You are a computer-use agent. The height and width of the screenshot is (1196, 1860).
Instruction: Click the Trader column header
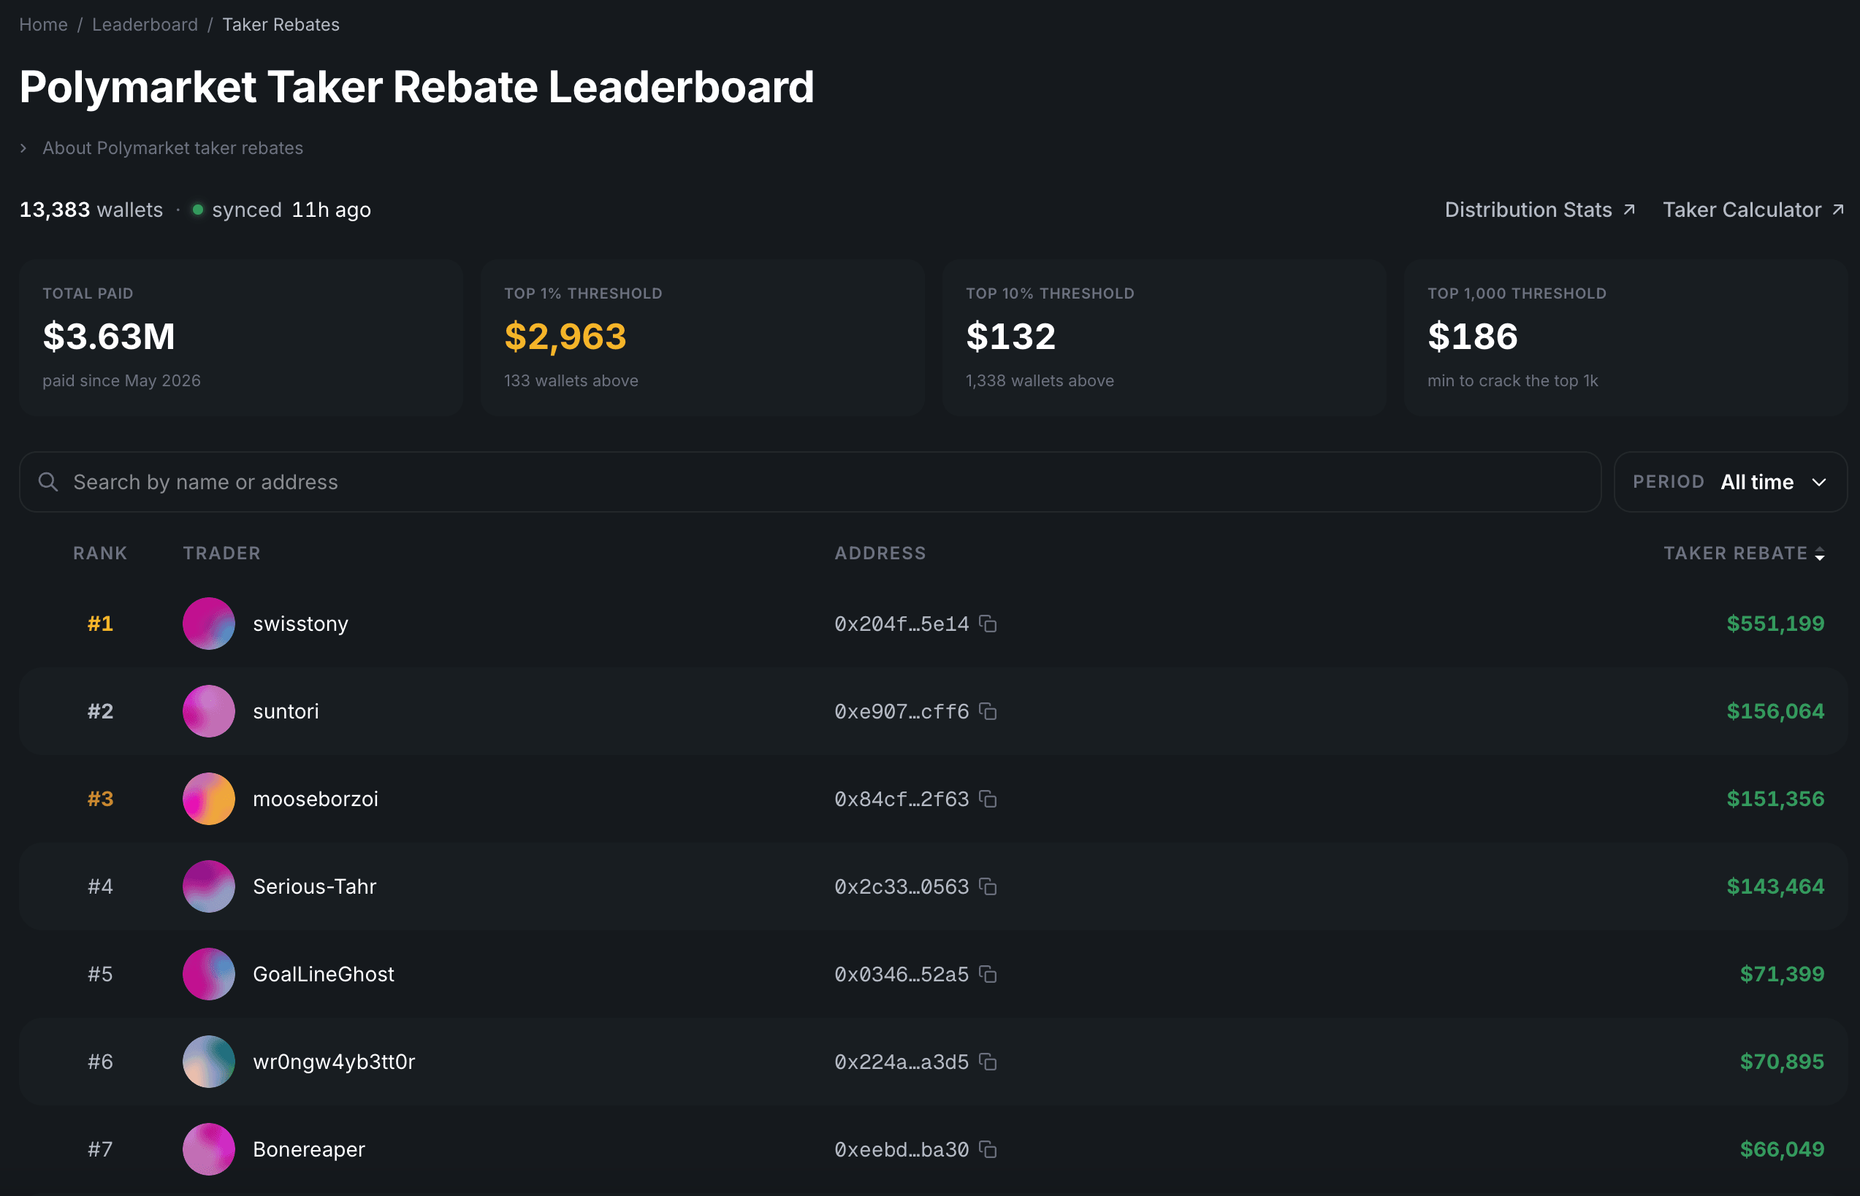[x=222, y=553]
